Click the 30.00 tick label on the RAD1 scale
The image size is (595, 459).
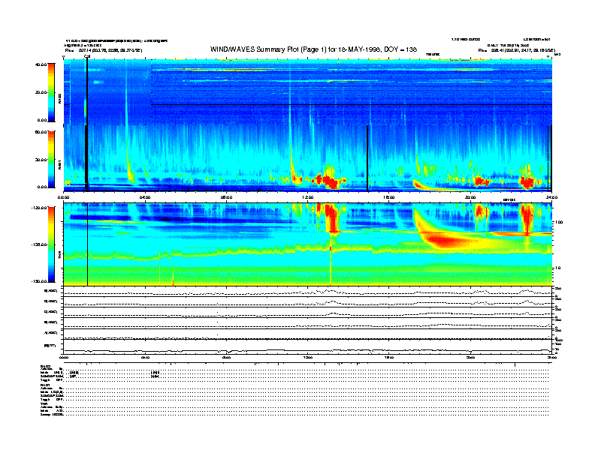(41, 160)
